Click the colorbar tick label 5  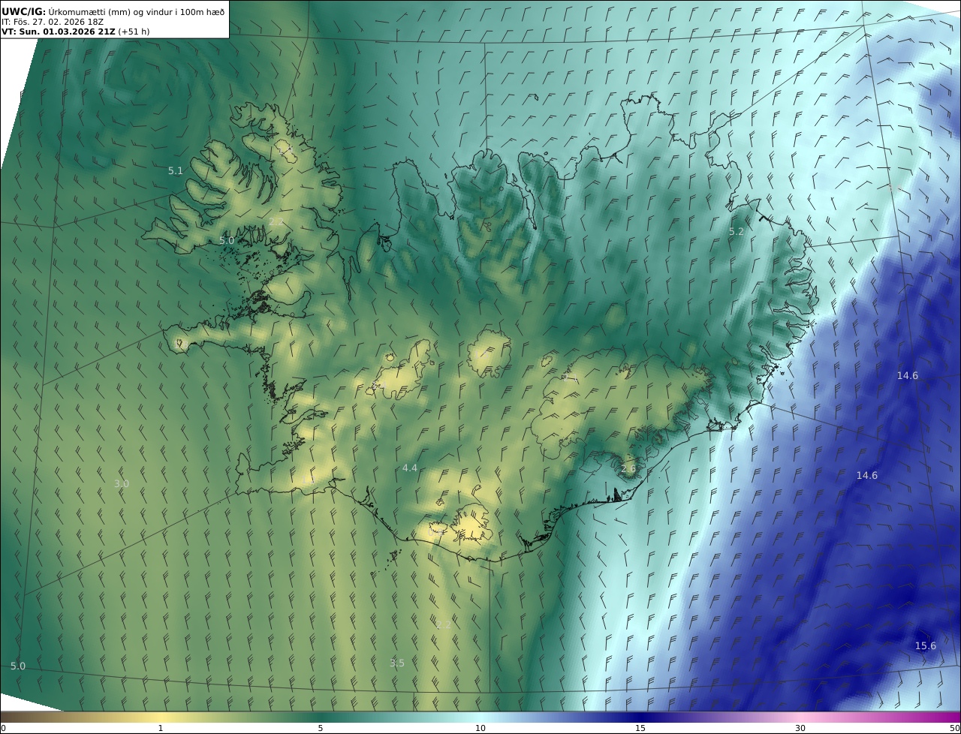pos(321,728)
